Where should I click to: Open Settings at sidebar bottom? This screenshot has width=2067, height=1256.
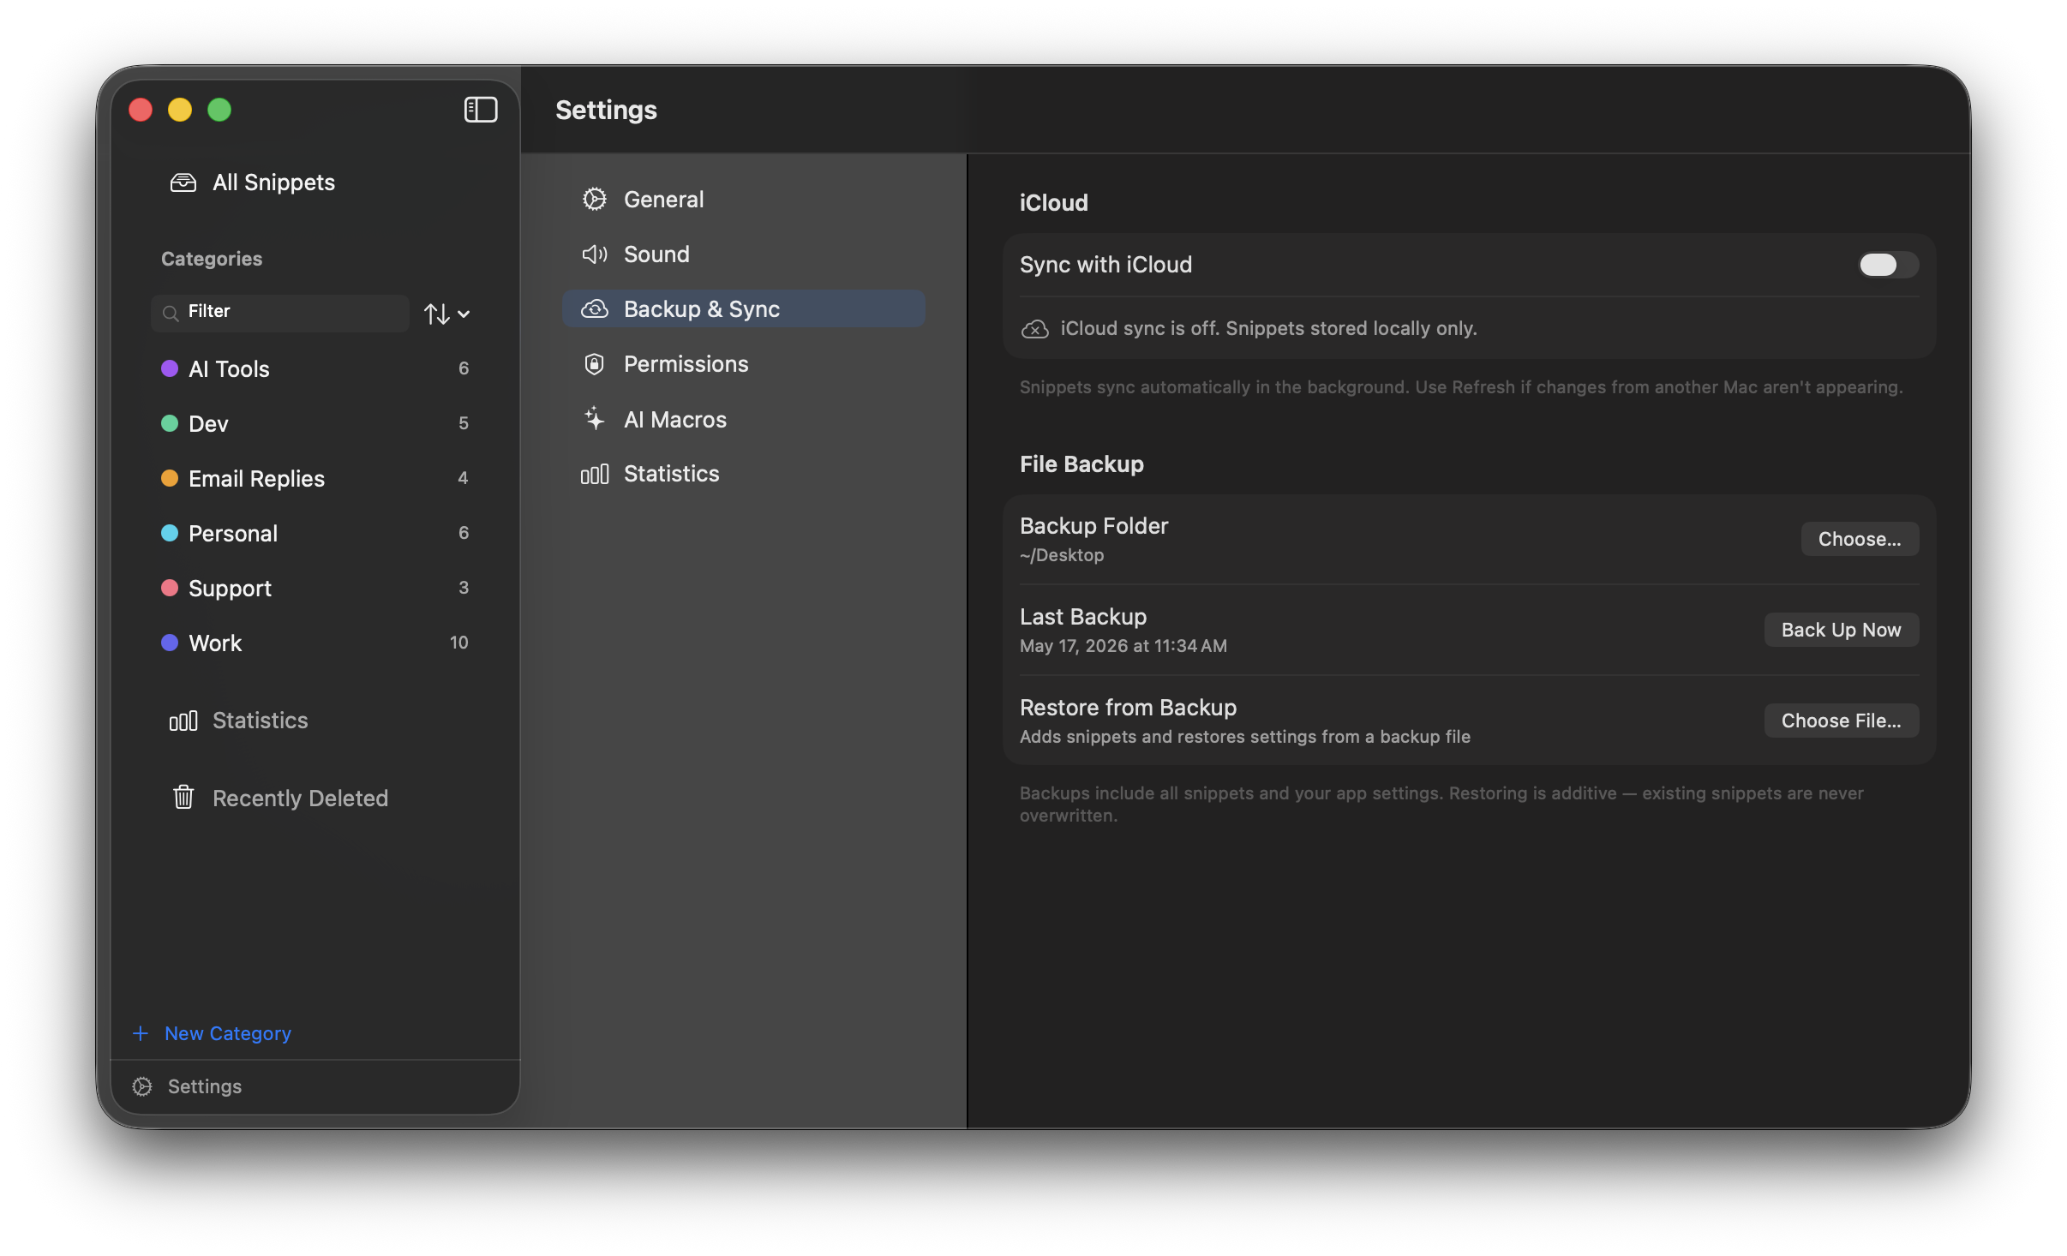click(x=187, y=1086)
